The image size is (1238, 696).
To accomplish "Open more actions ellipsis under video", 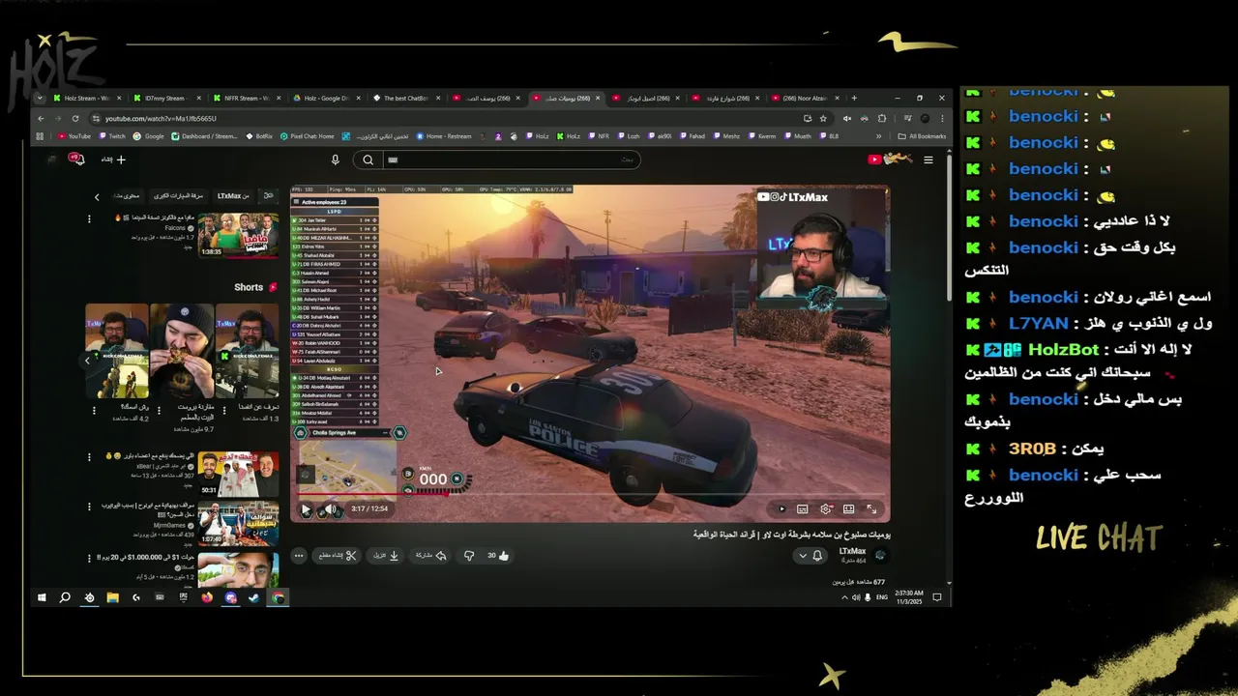I will (299, 556).
